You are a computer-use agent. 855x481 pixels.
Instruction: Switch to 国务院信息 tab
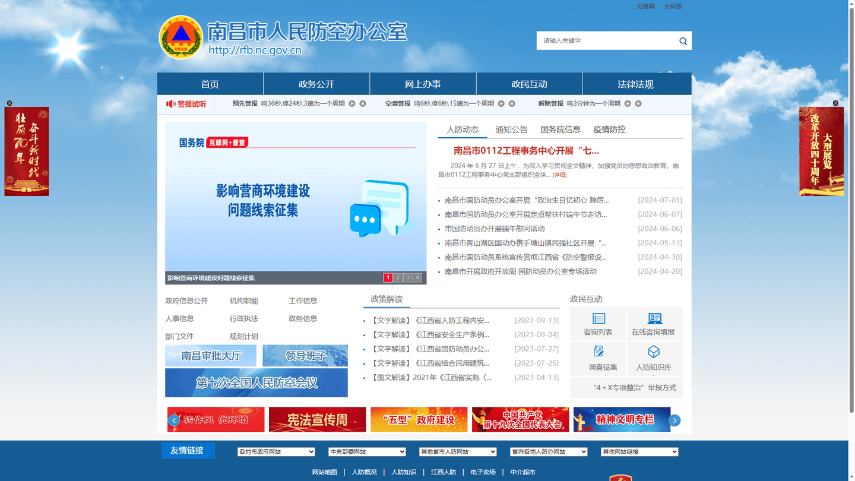pos(560,129)
